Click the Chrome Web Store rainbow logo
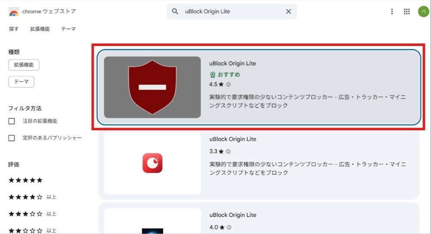431x234 pixels. pos(13,12)
